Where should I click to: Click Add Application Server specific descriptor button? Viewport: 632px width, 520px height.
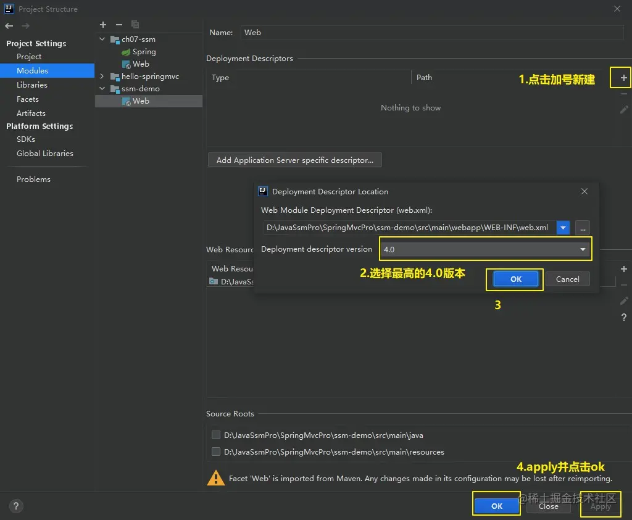[x=294, y=160]
